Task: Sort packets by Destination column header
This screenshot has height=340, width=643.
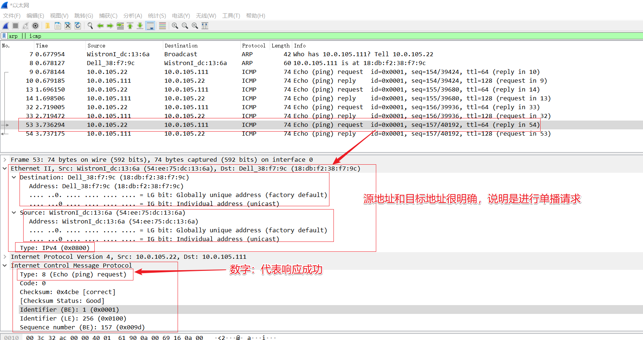Action: pos(201,46)
